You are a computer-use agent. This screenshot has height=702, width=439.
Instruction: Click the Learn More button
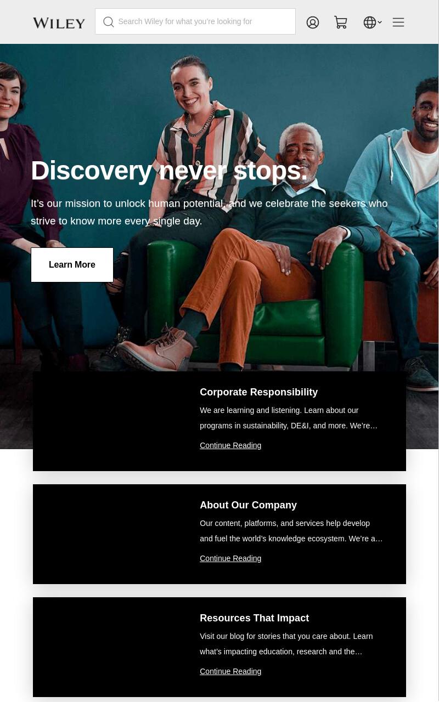72,265
